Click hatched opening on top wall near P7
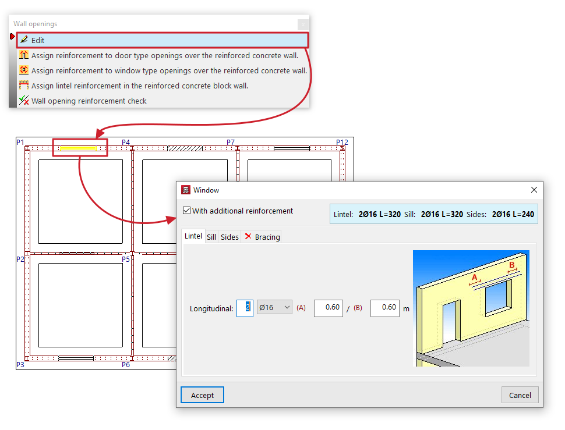This screenshot has height=430, width=565. point(185,148)
